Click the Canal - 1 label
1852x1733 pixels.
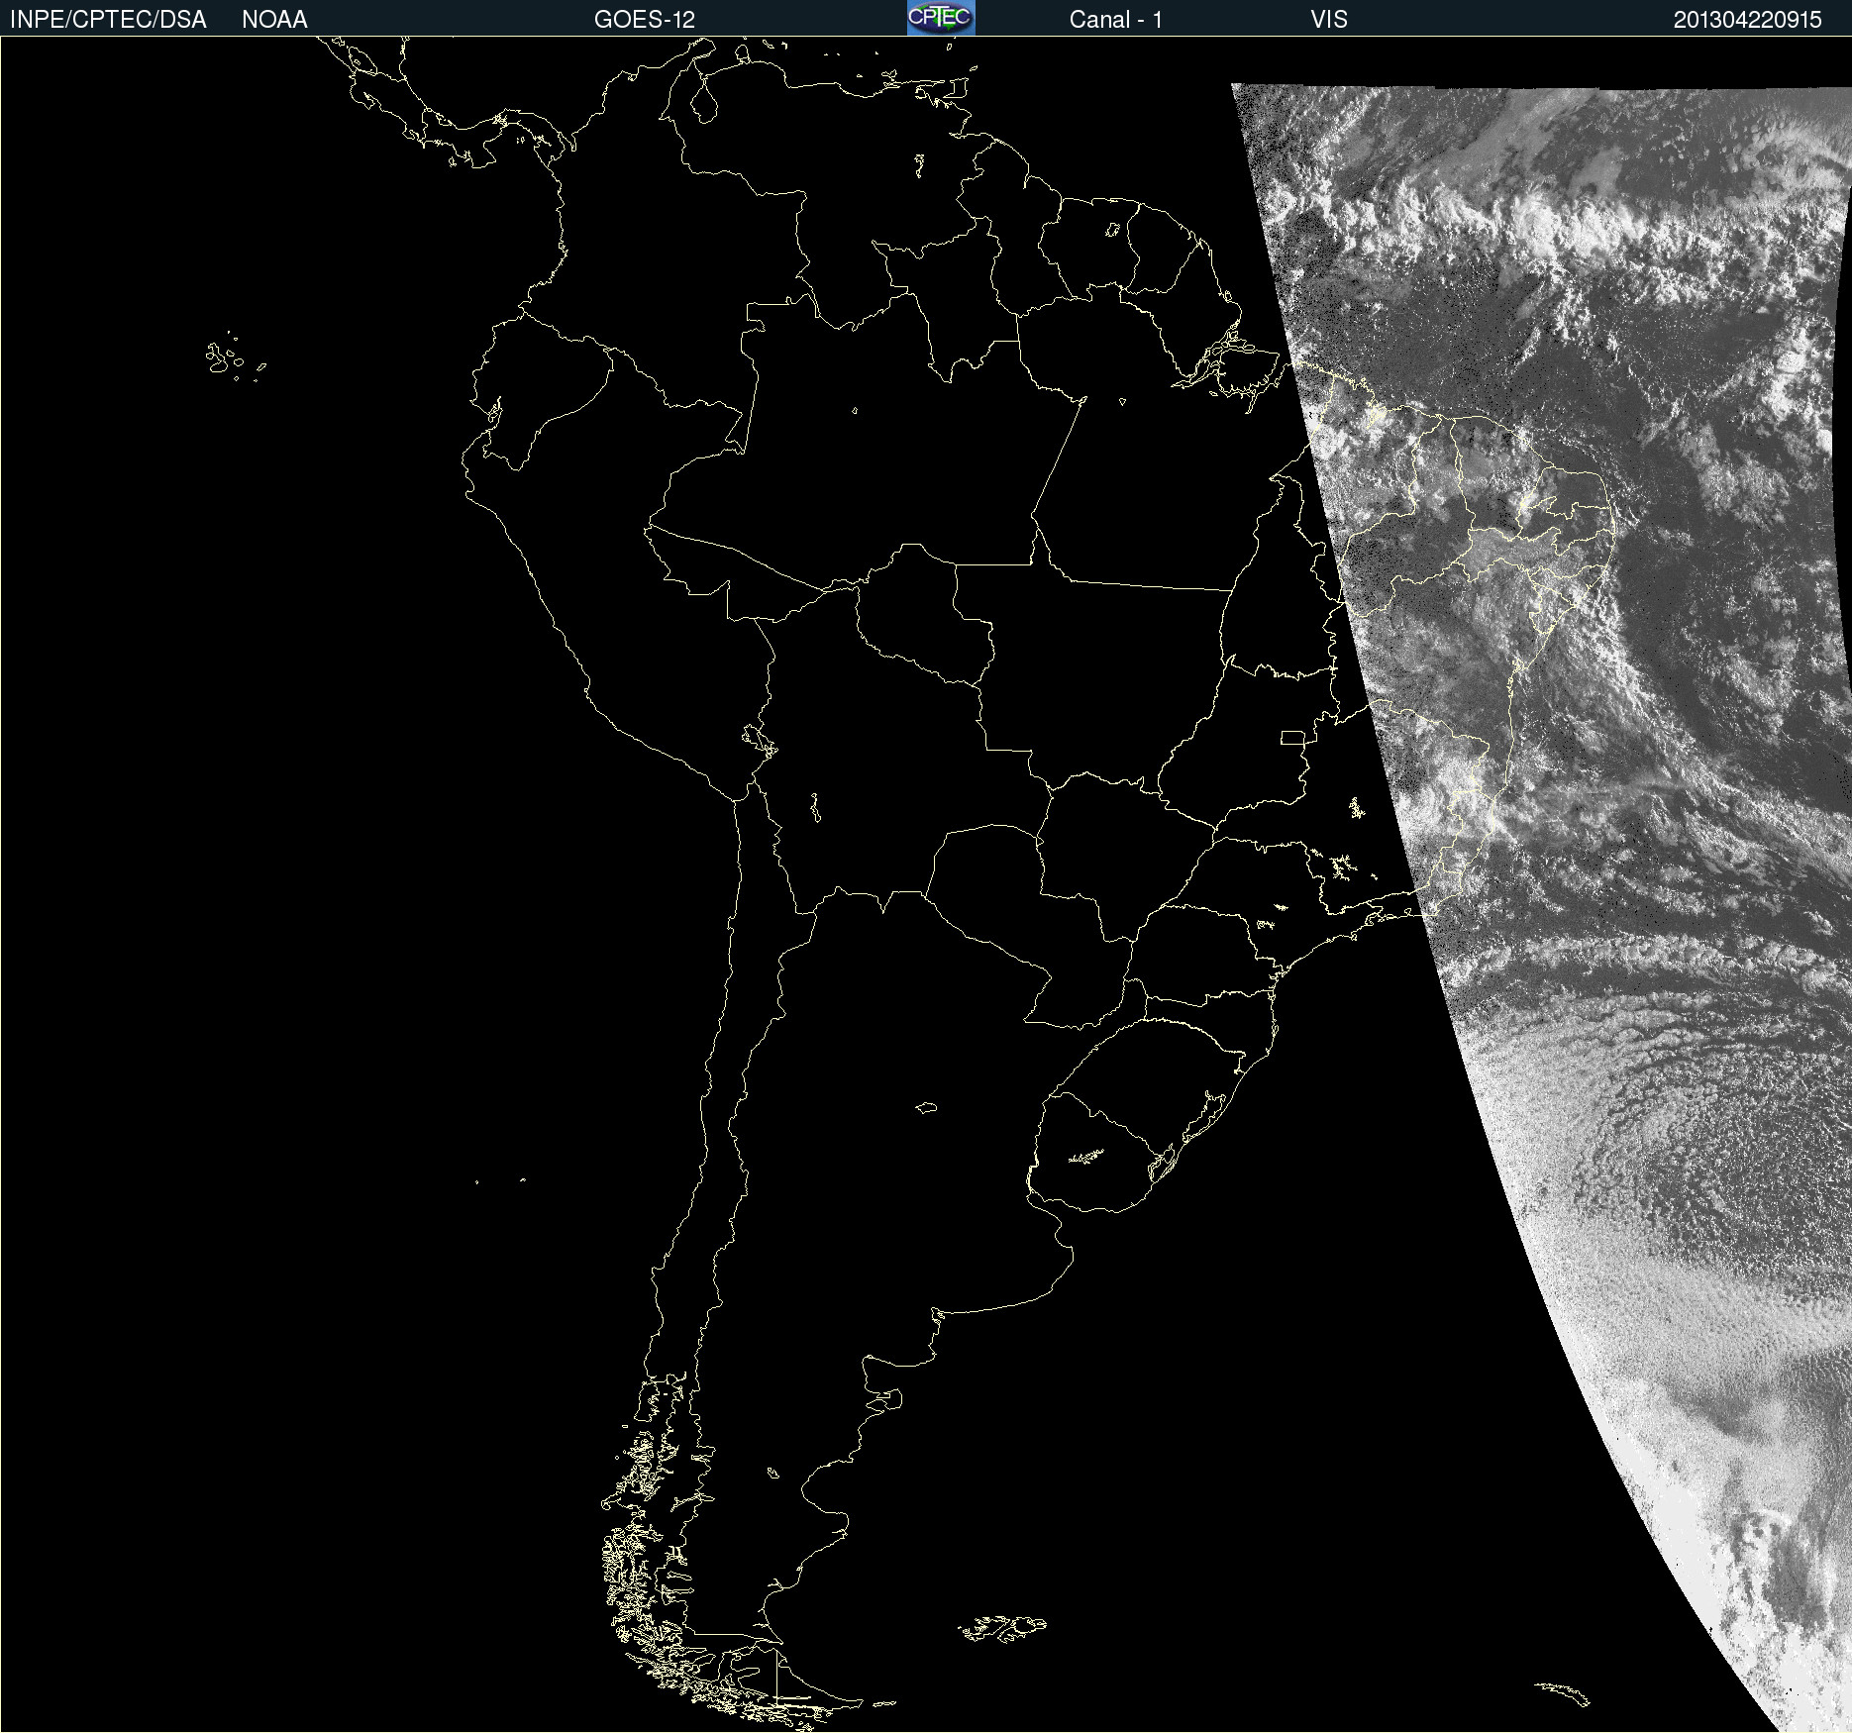[1115, 20]
